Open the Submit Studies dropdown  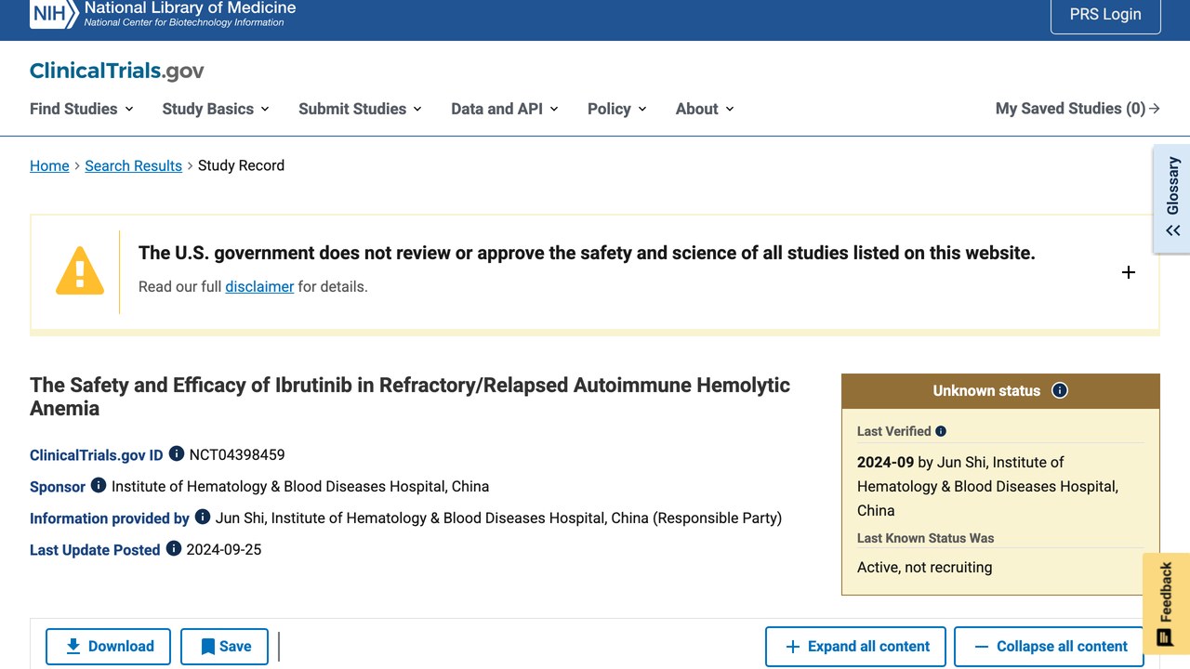361,109
